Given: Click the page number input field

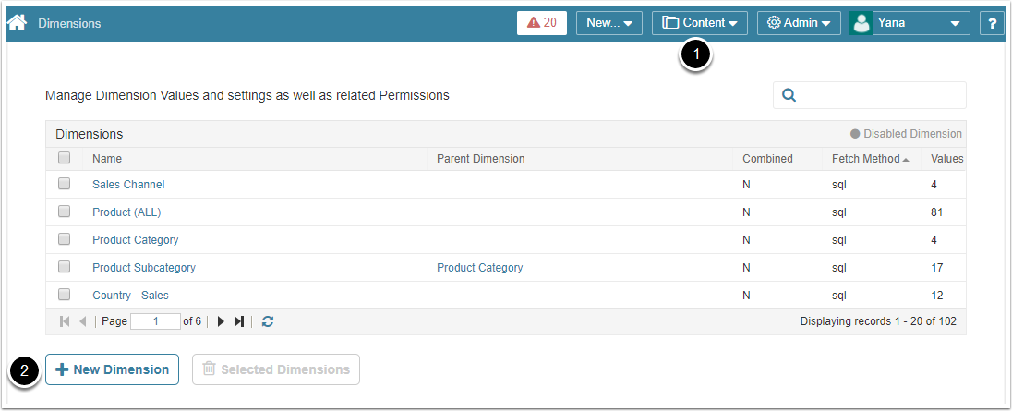Looking at the screenshot, I should [x=155, y=321].
